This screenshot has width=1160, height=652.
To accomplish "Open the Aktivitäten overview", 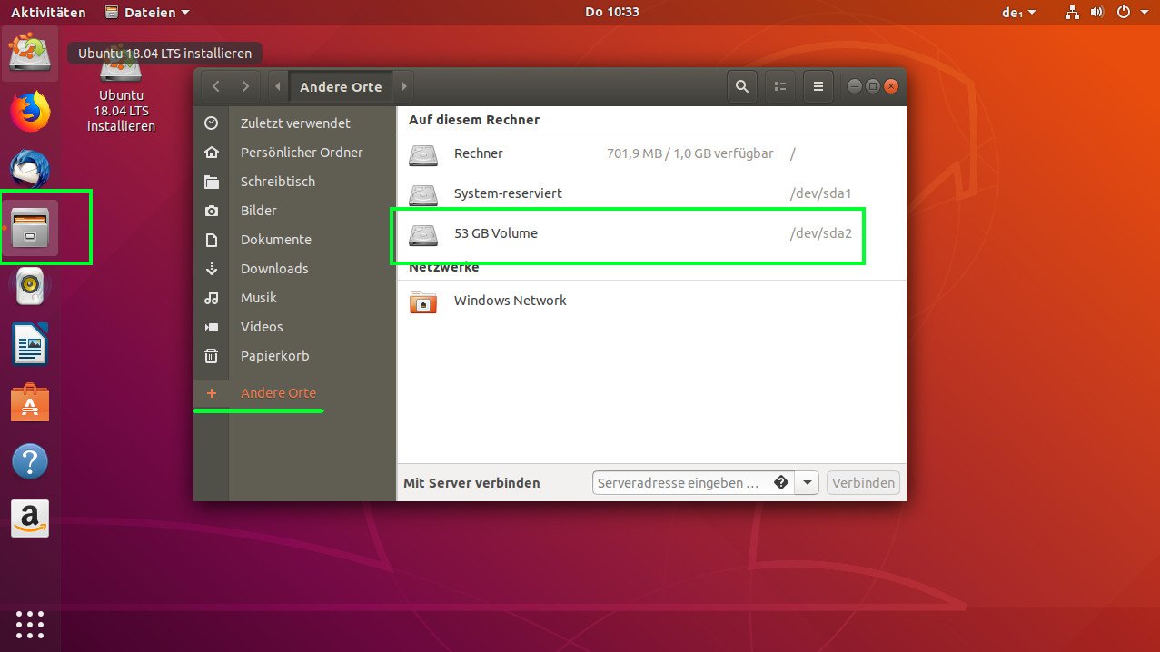I will pos(48,12).
